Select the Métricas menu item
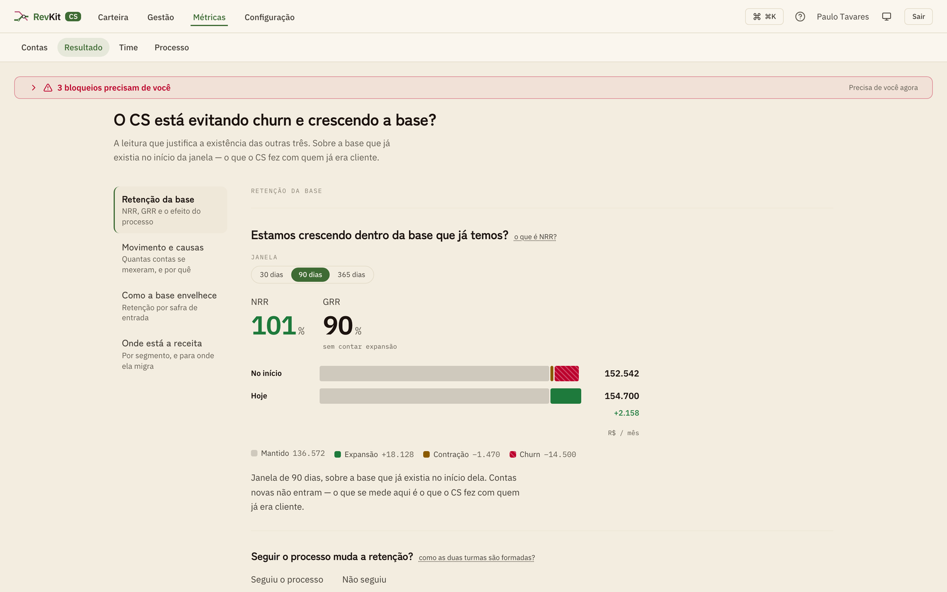Viewport: 947px width, 592px height. (209, 17)
